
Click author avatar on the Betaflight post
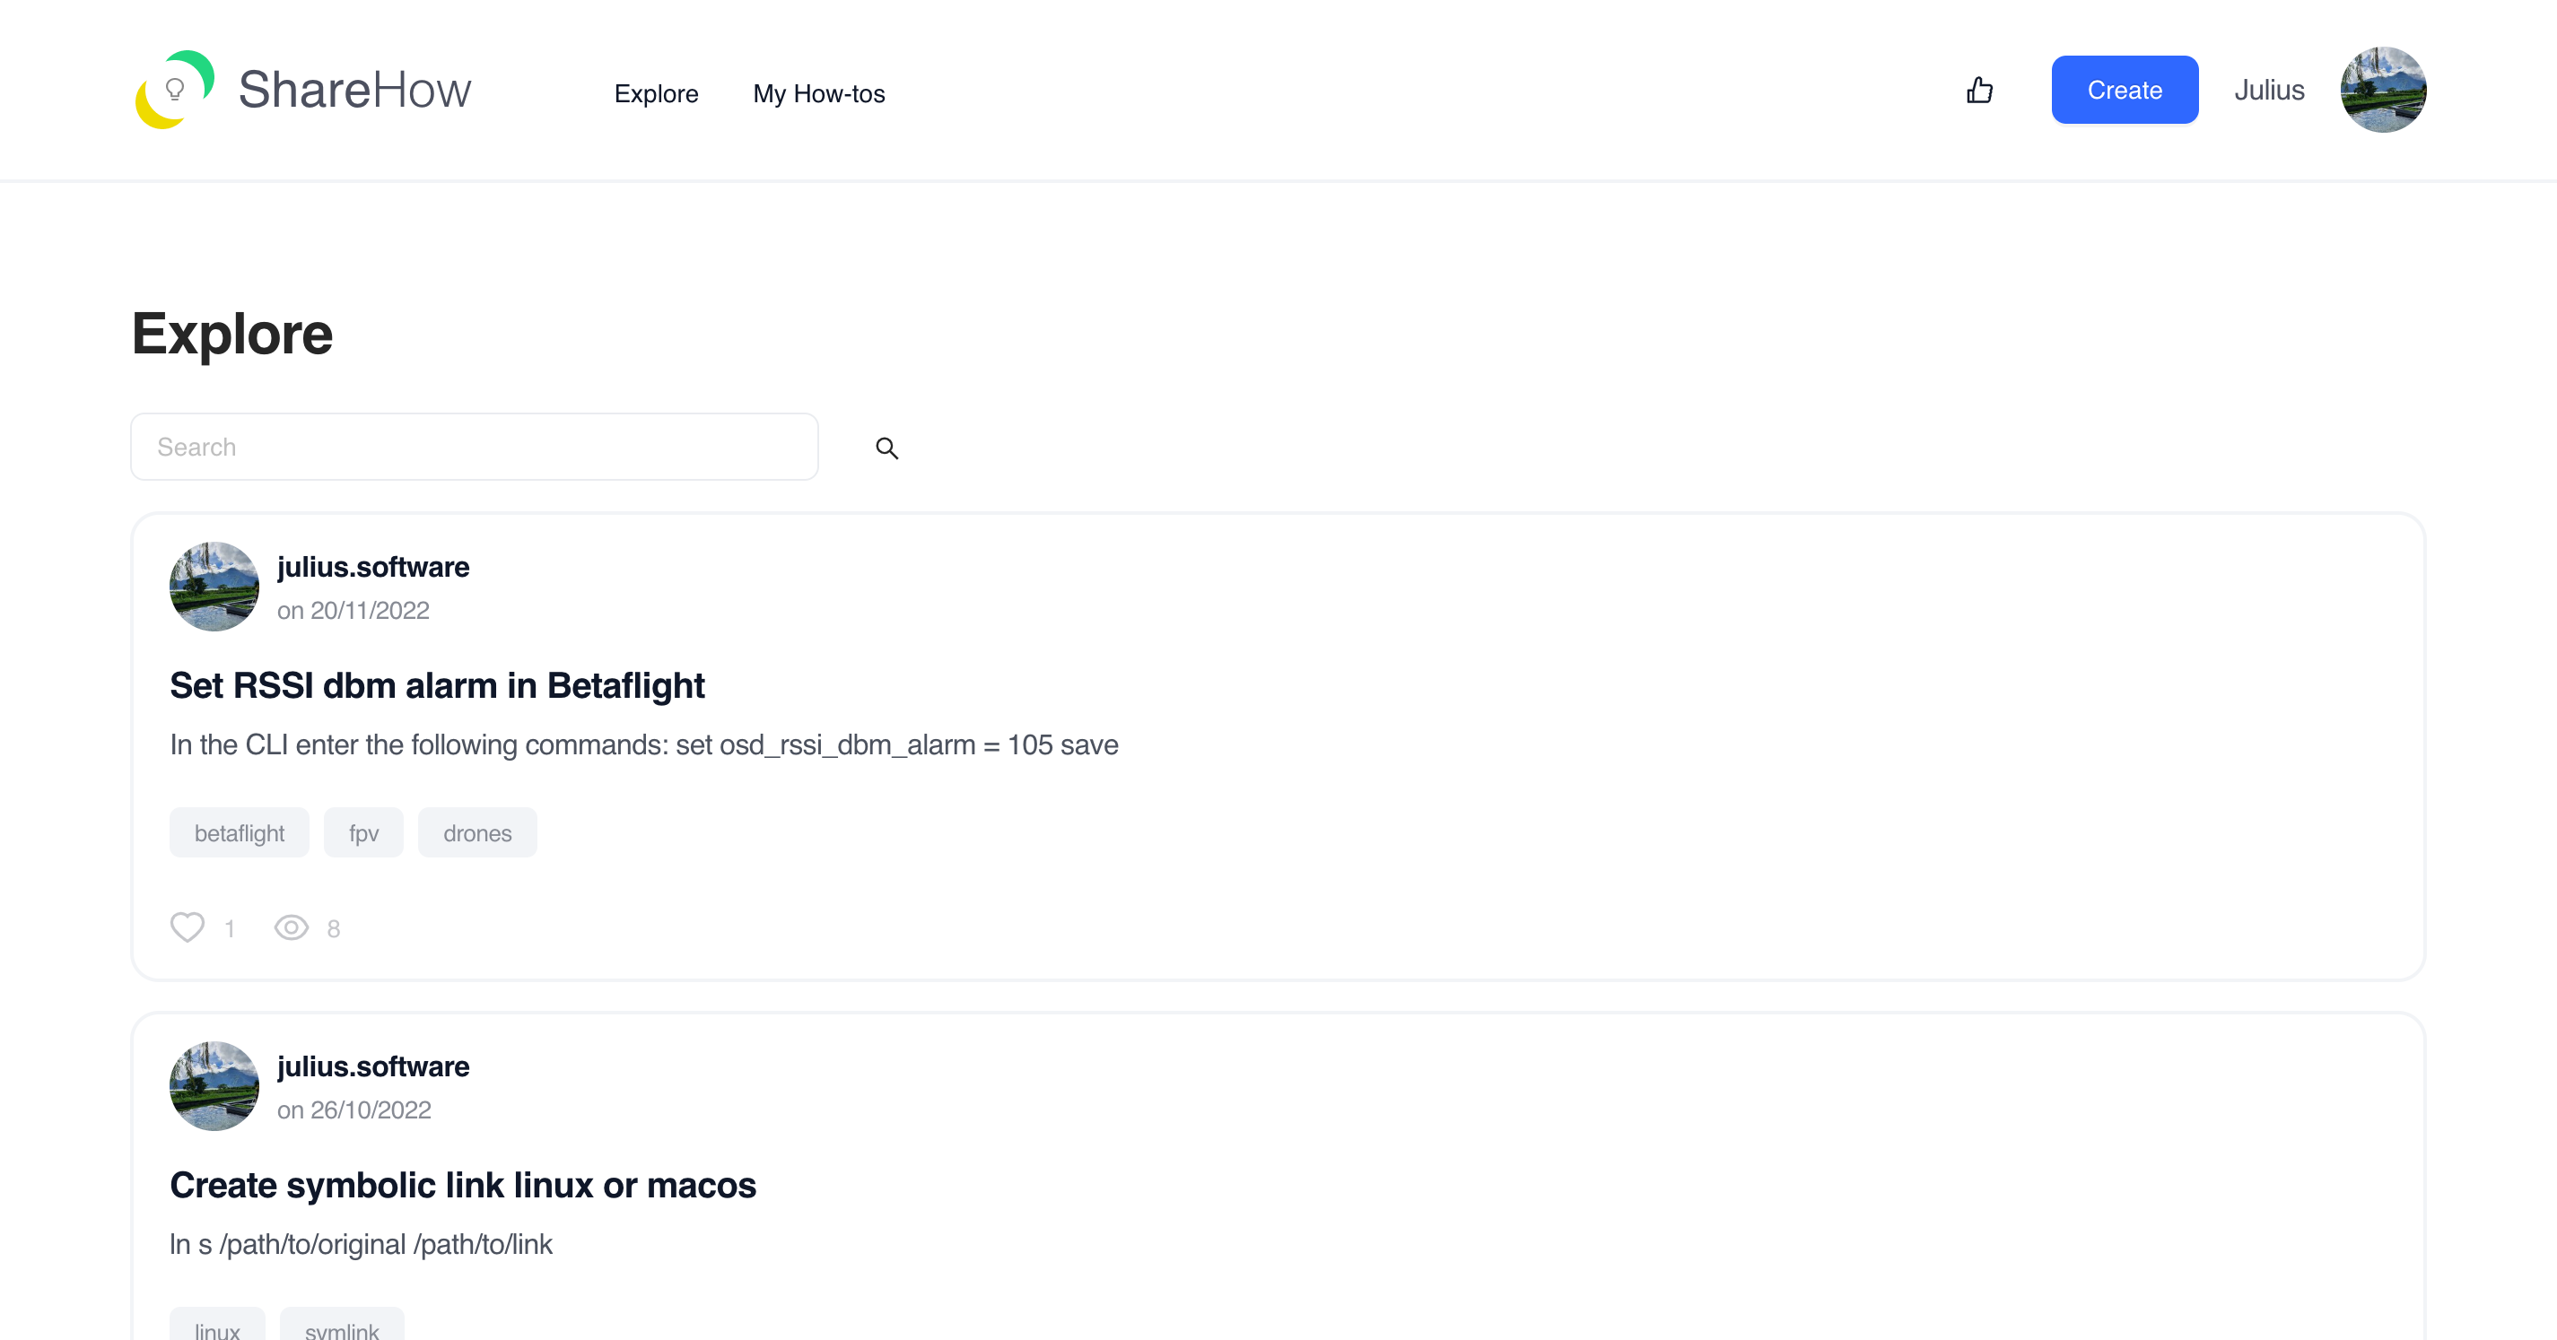coord(214,587)
